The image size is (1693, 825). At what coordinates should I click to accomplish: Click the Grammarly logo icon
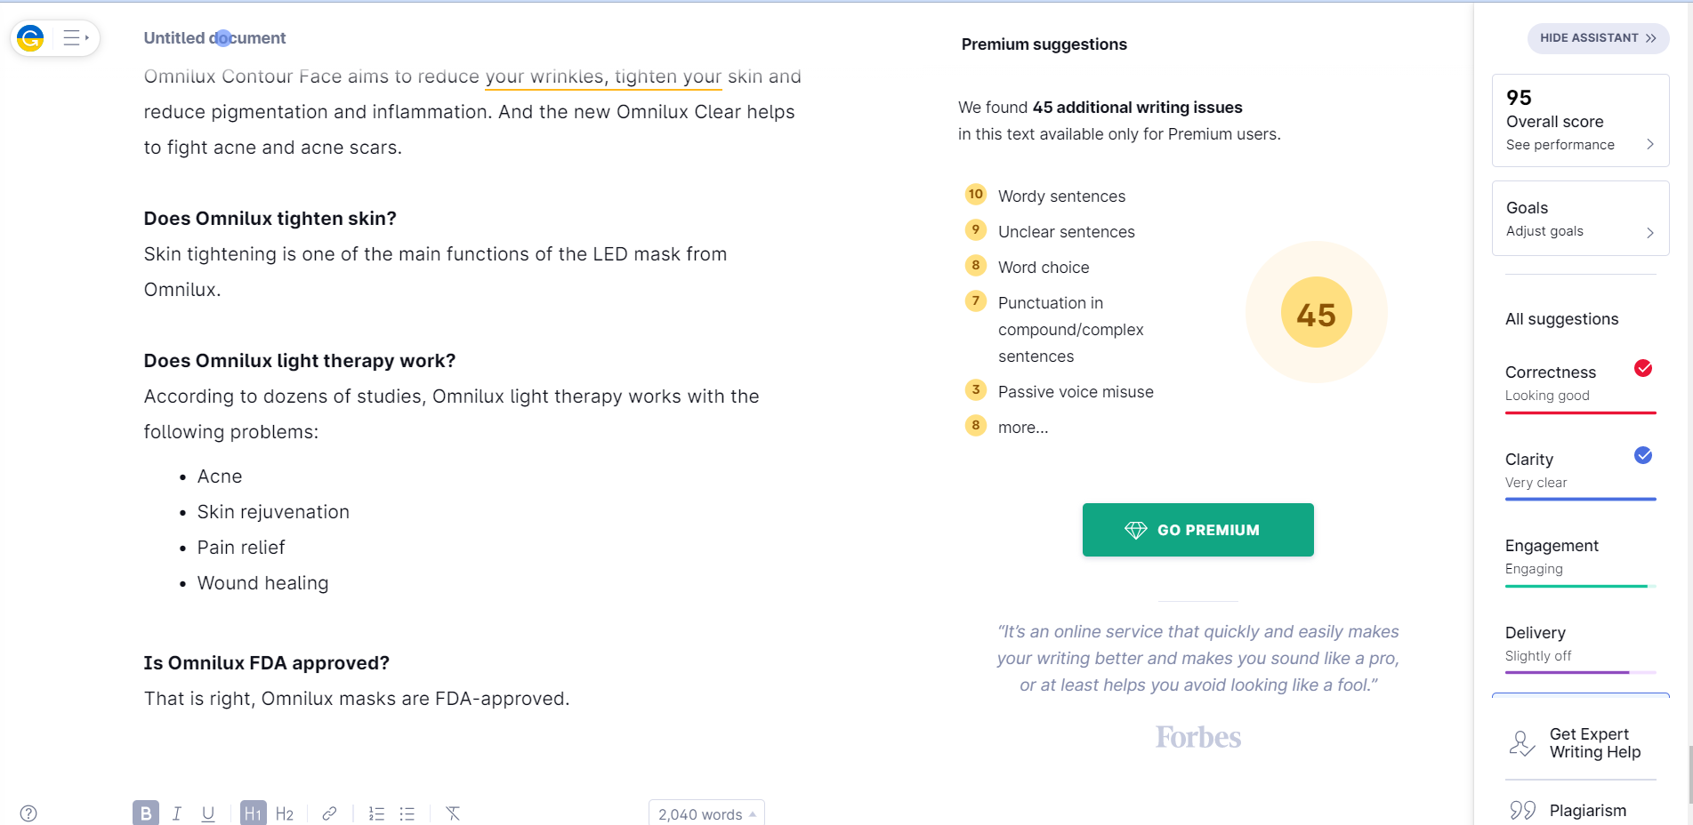(30, 38)
